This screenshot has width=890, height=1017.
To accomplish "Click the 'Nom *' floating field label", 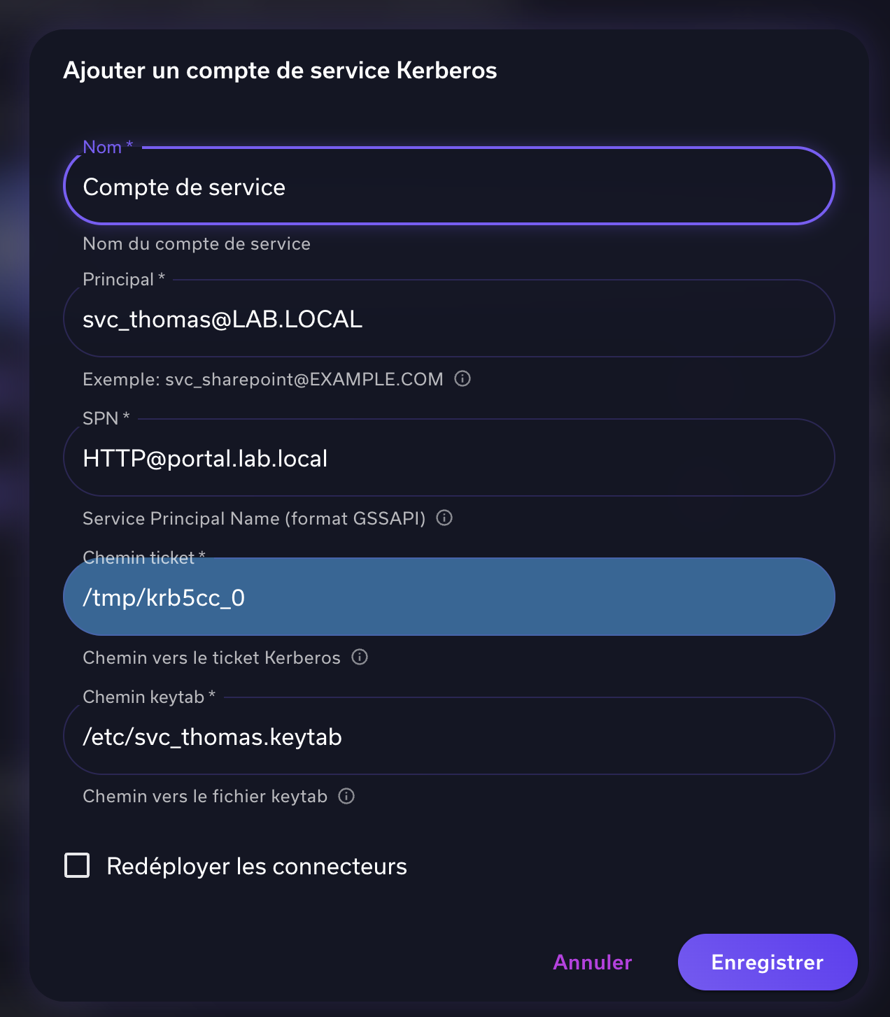I will point(107,147).
